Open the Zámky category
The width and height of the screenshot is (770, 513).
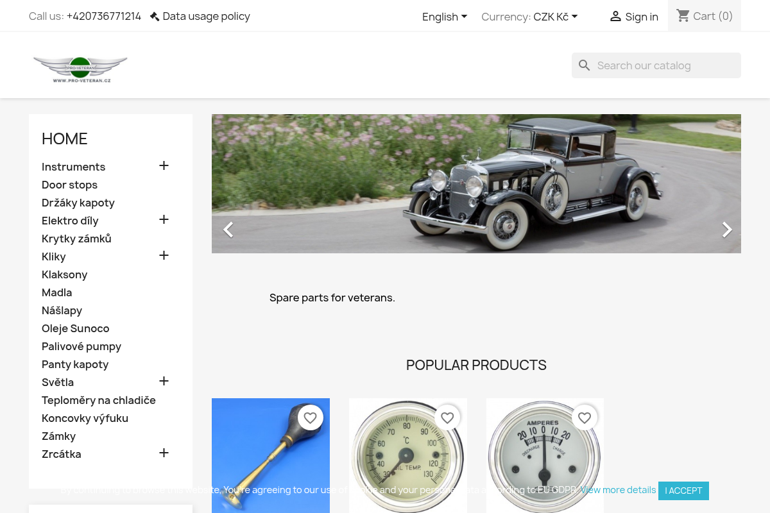58,436
